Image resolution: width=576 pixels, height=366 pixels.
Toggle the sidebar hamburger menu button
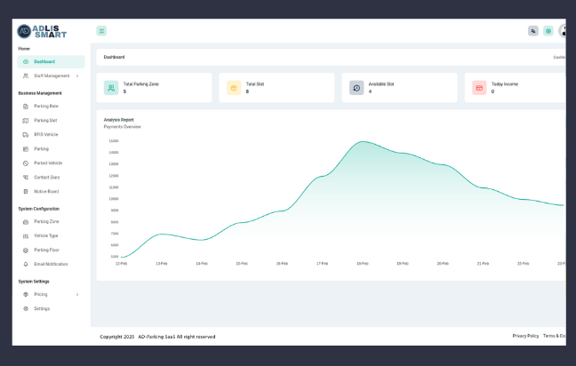coord(102,31)
